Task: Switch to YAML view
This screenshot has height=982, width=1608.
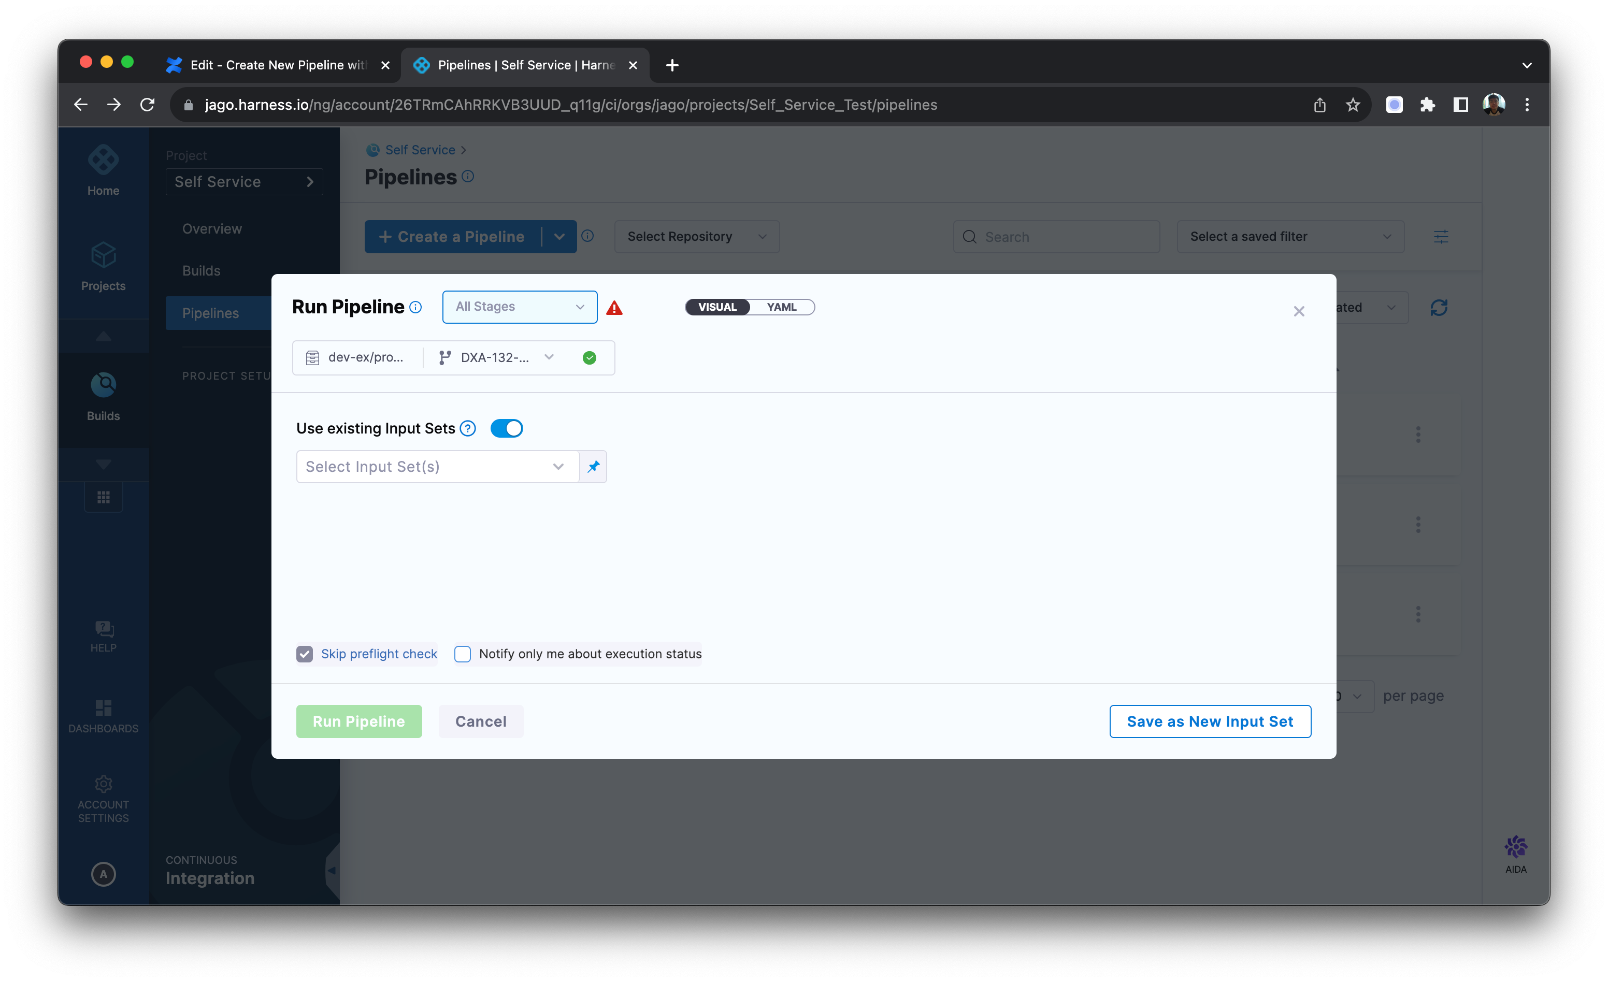Action: (782, 307)
